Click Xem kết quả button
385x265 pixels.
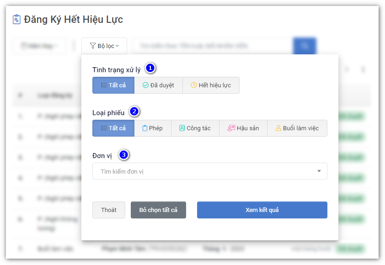[262, 210]
